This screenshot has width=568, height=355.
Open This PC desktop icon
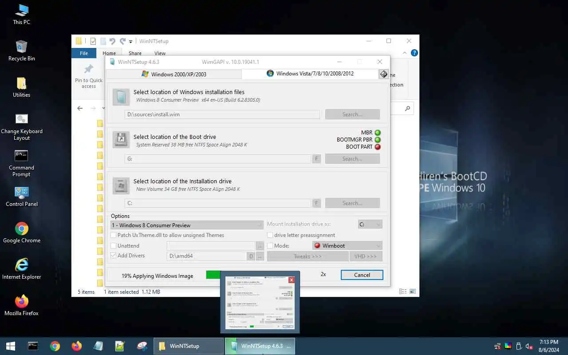pos(21,14)
